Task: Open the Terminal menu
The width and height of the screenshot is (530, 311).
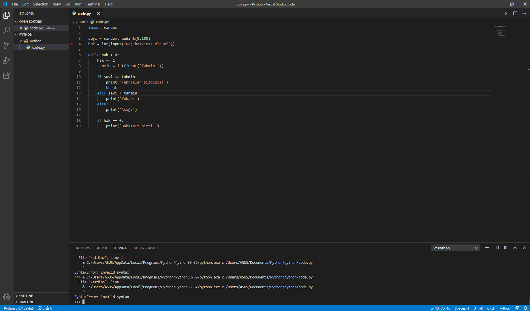Action: pyautogui.click(x=93, y=4)
